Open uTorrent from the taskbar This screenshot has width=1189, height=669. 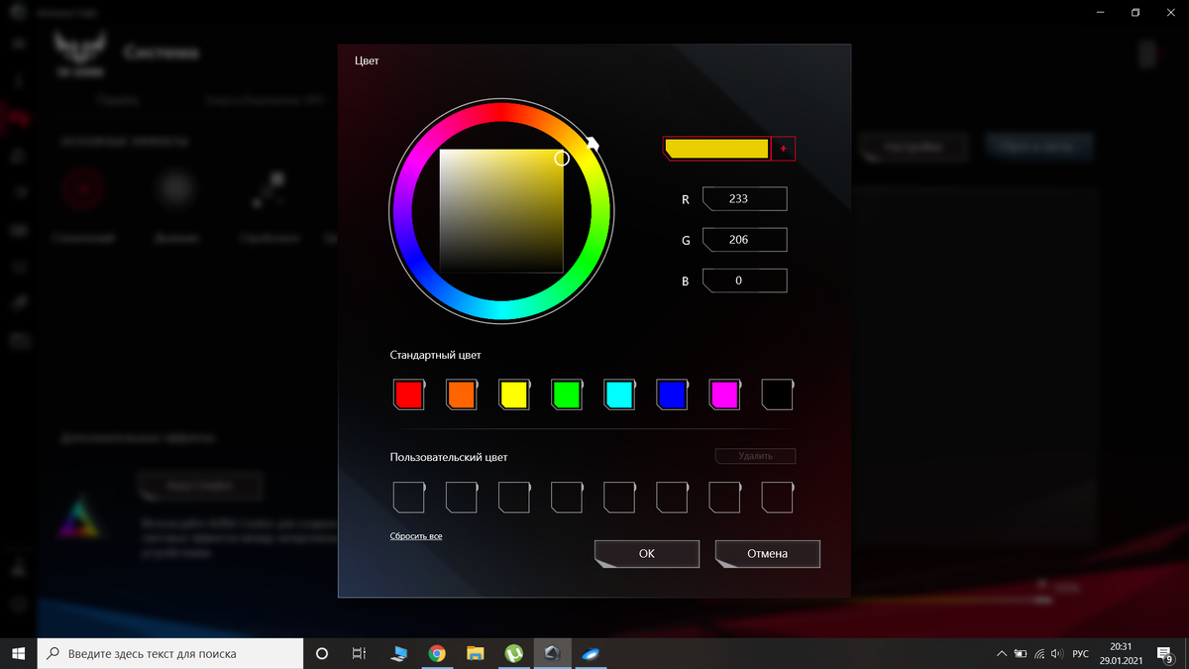coord(514,653)
